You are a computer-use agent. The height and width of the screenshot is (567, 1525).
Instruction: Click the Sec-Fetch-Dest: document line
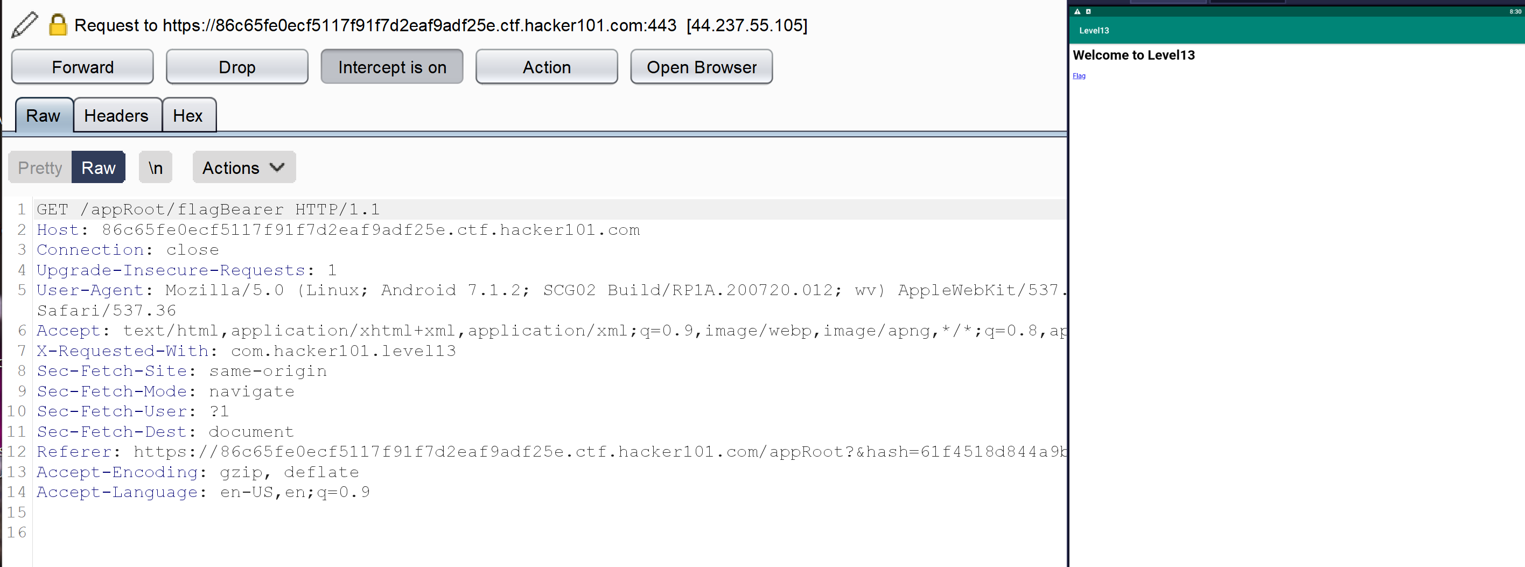pyautogui.click(x=165, y=431)
